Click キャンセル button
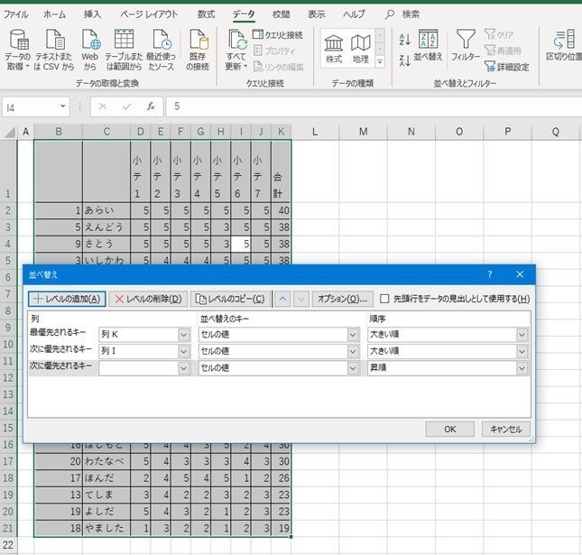 tap(506, 430)
